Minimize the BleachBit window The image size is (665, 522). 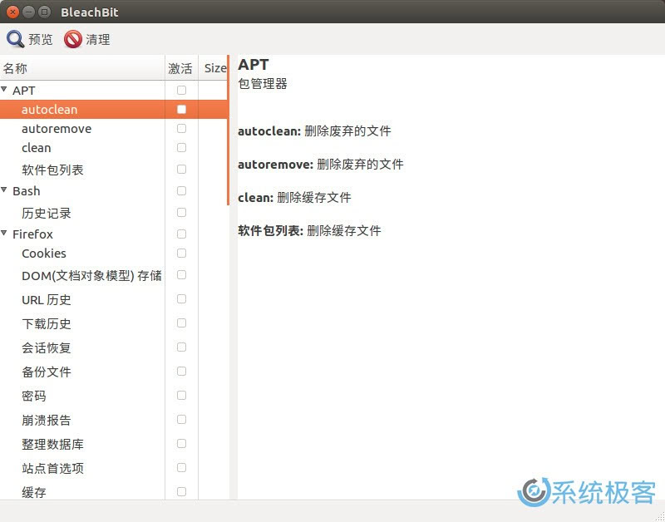(29, 12)
